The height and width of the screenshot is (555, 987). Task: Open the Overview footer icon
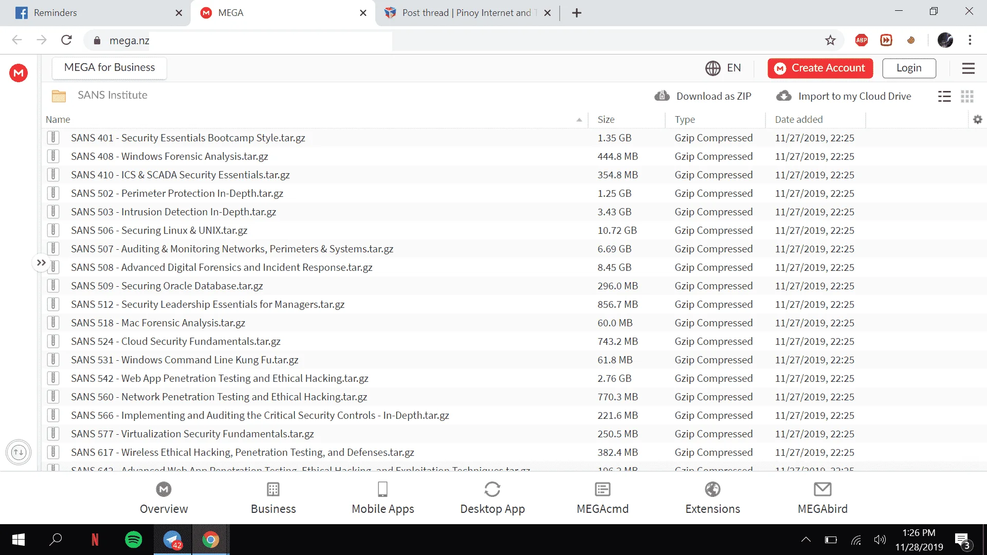pyautogui.click(x=163, y=489)
